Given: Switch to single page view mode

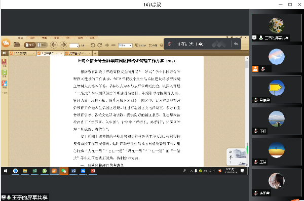Looking at the screenshot, I should point(30,45).
